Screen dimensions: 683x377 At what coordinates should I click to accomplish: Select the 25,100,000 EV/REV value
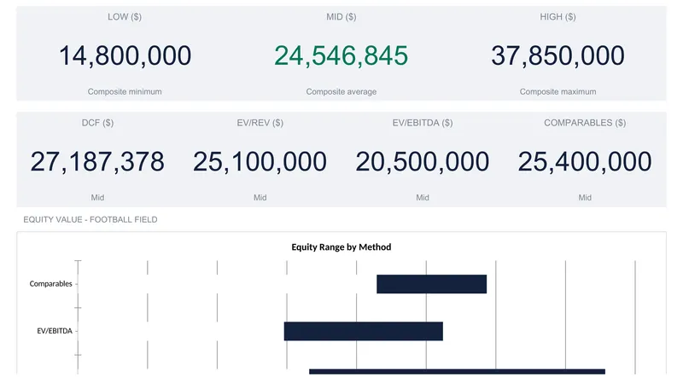click(260, 161)
